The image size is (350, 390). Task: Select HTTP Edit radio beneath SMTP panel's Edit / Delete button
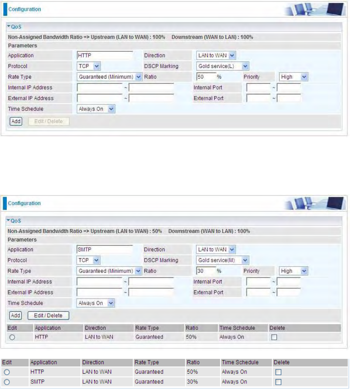[12, 337]
